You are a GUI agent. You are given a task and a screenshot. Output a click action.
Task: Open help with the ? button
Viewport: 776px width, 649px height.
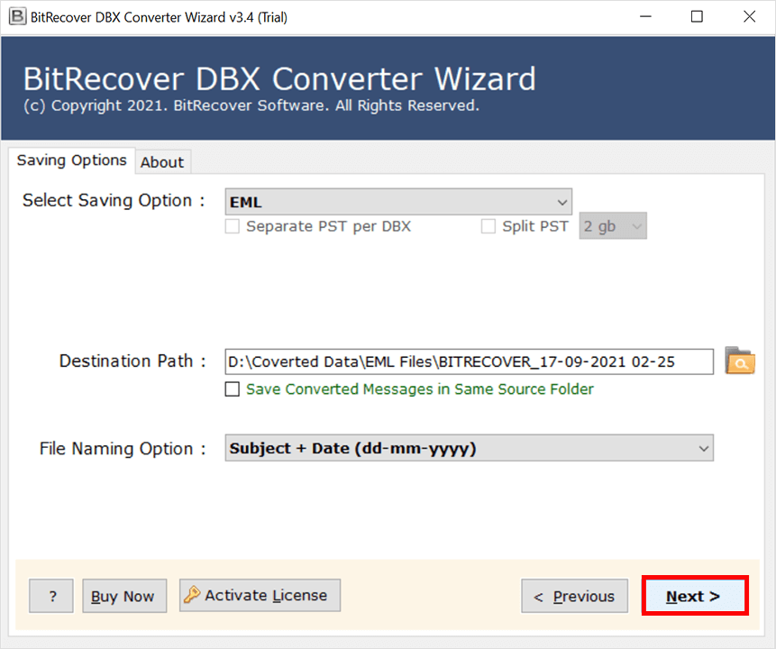[51, 596]
